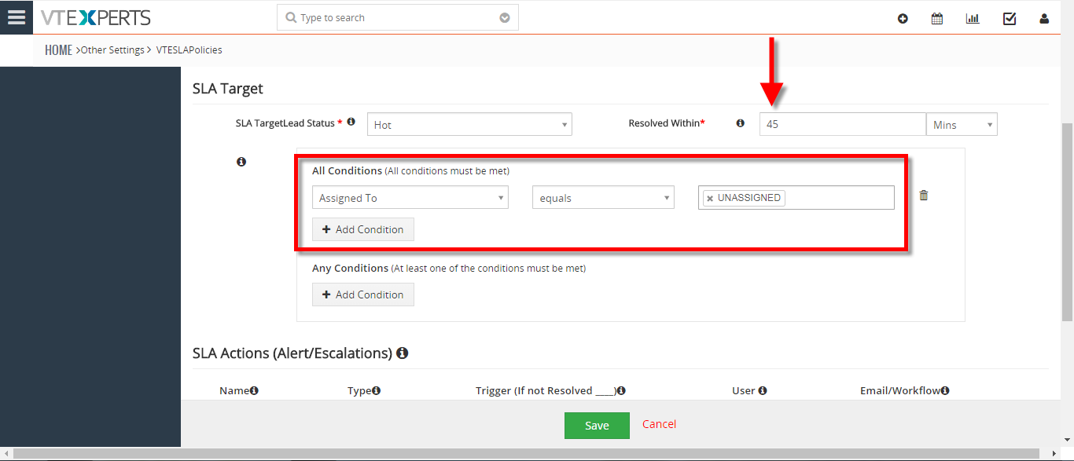Viewport: 1074px width, 461px height.
Task: Click the VTESLAPolicies breadcrumb
Action: click(x=189, y=49)
